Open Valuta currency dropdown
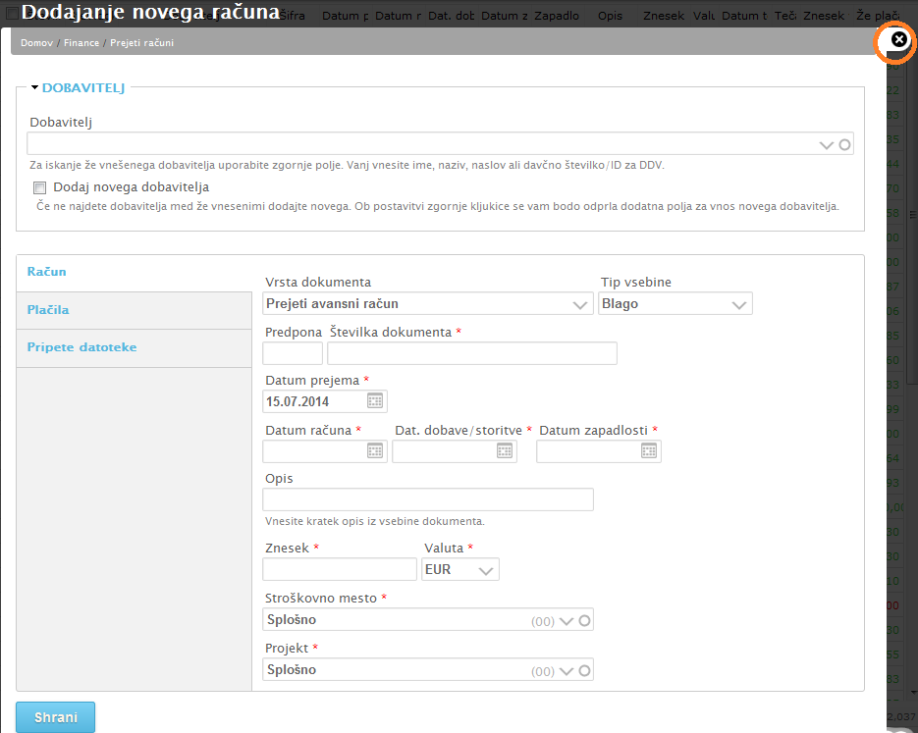The image size is (918, 733). tap(485, 570)
